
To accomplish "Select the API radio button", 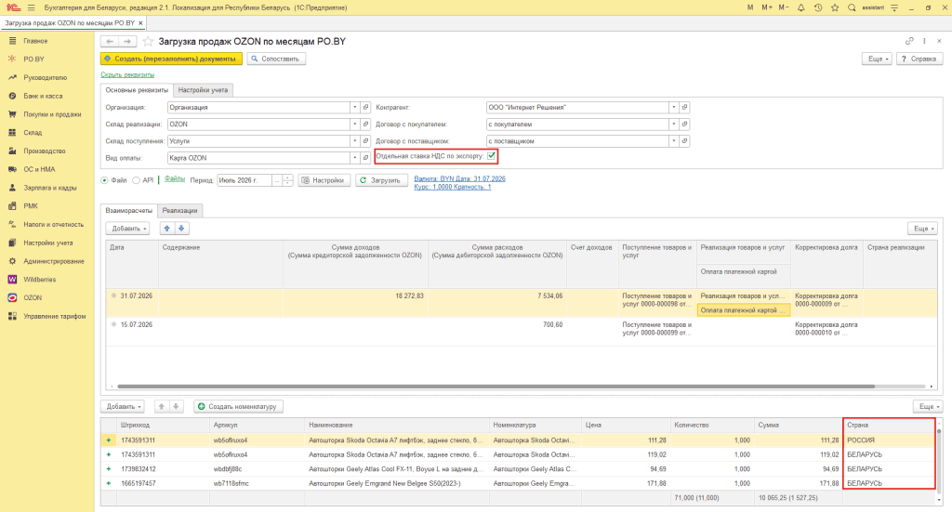I will point(136,180).
